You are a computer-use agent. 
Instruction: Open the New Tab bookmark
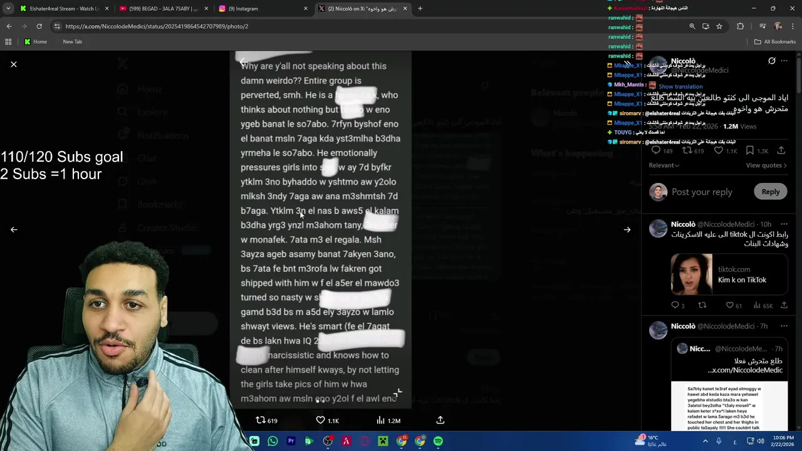72,41
